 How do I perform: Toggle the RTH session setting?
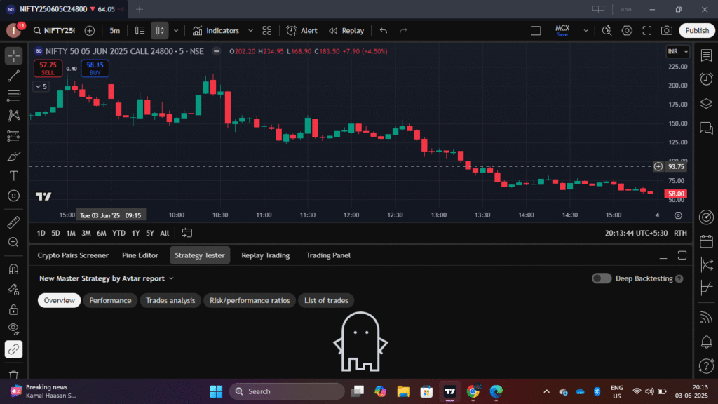click(x=680, y=233)
